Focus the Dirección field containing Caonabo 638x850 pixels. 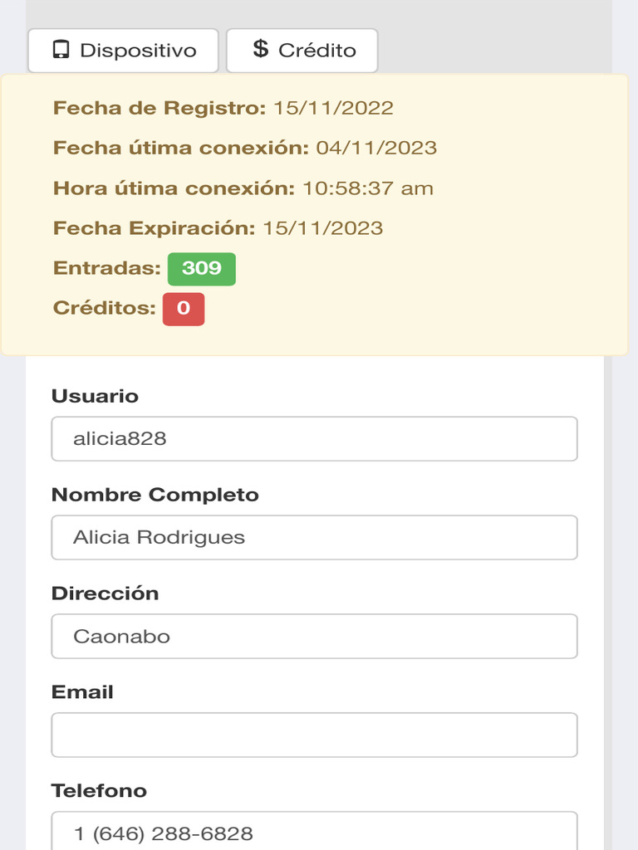(314, 637)
